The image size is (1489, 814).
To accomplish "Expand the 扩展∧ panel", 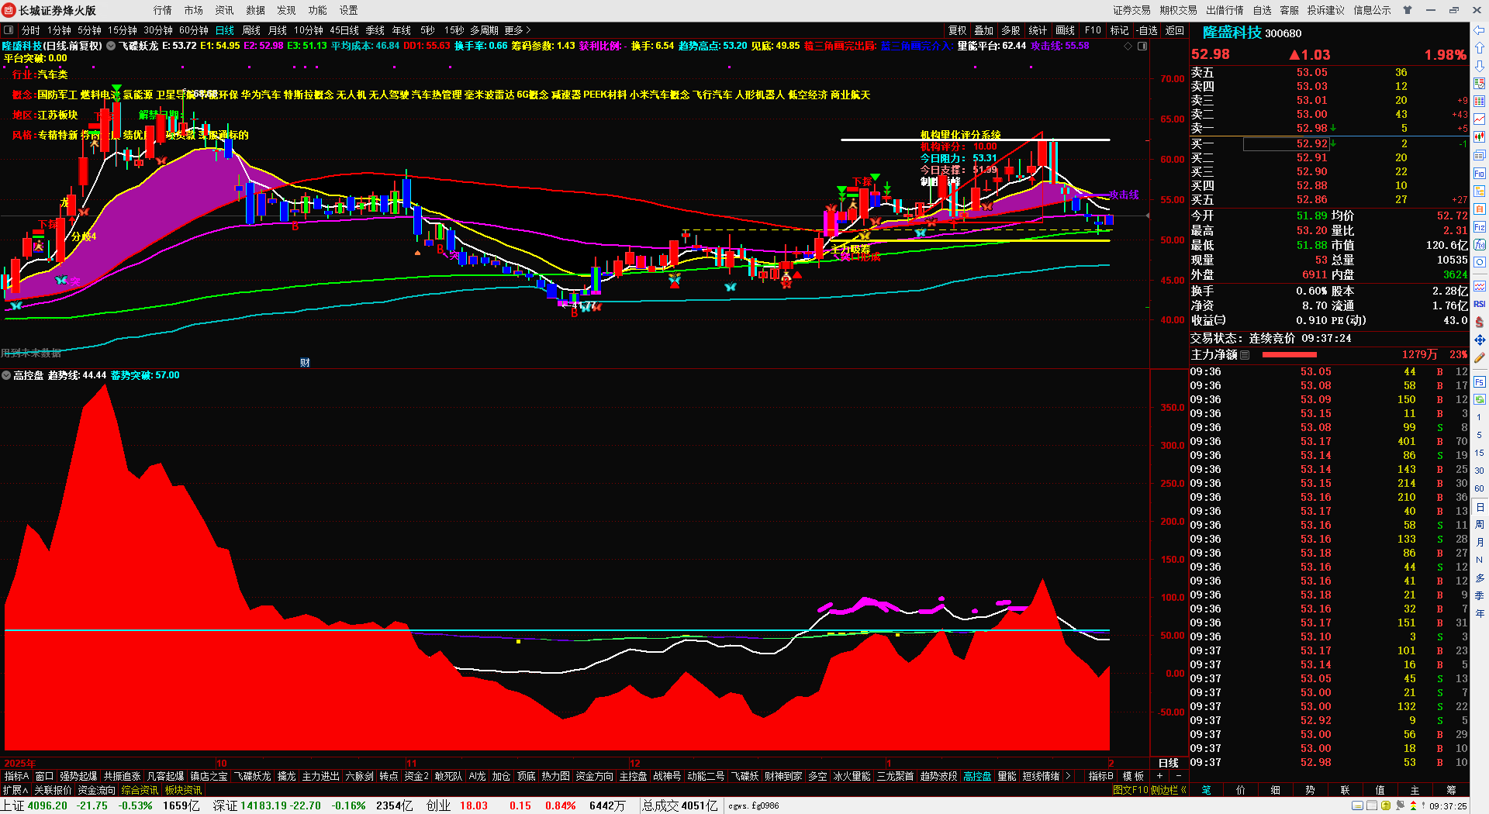I will pos(15,790).
